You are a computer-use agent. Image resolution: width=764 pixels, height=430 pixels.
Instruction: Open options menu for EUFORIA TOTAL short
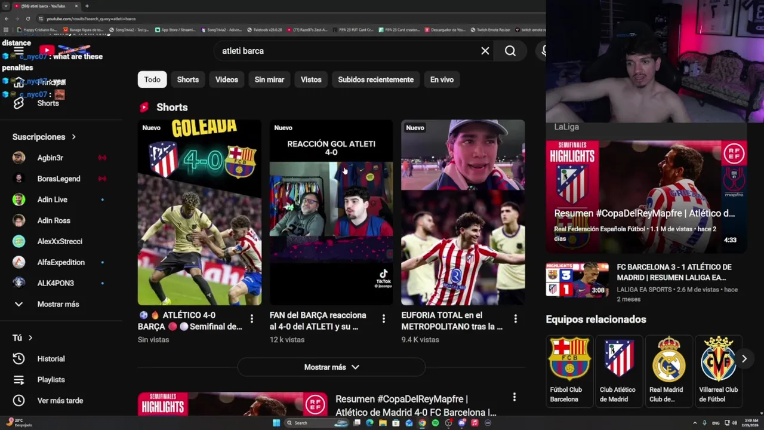(516, 319)
